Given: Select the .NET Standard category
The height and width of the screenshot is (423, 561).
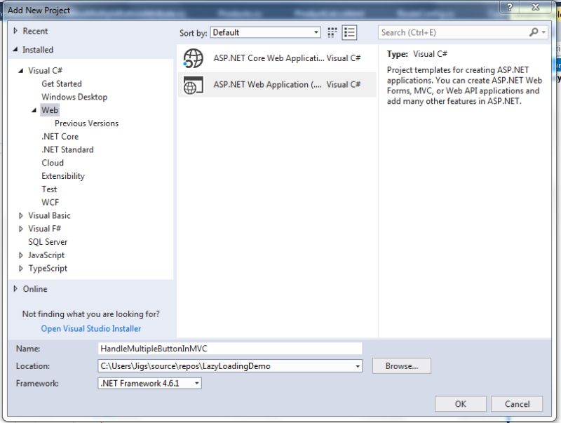Looking at the screenshot, I should point(67,149).
